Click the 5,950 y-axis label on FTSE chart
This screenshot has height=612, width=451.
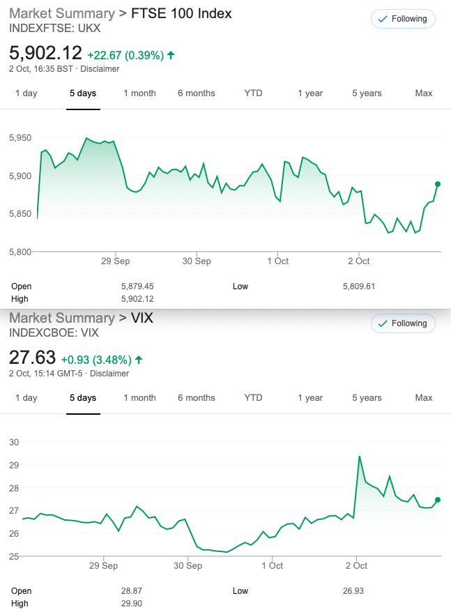[20, 138]
